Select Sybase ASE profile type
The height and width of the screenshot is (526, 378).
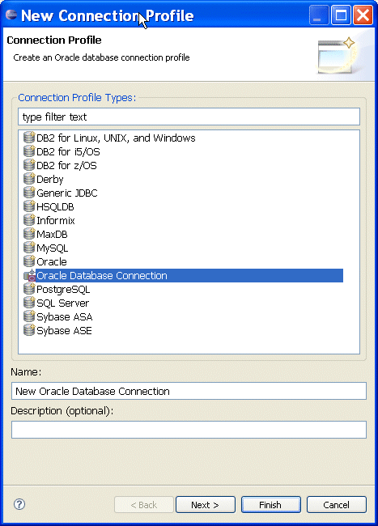click(x=64, y=330)
